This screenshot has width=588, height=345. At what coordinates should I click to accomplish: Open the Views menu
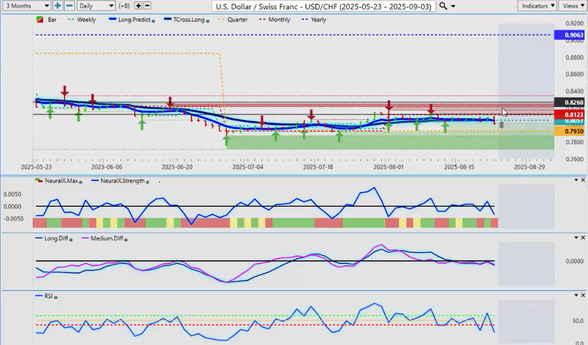tap(573, 6)
